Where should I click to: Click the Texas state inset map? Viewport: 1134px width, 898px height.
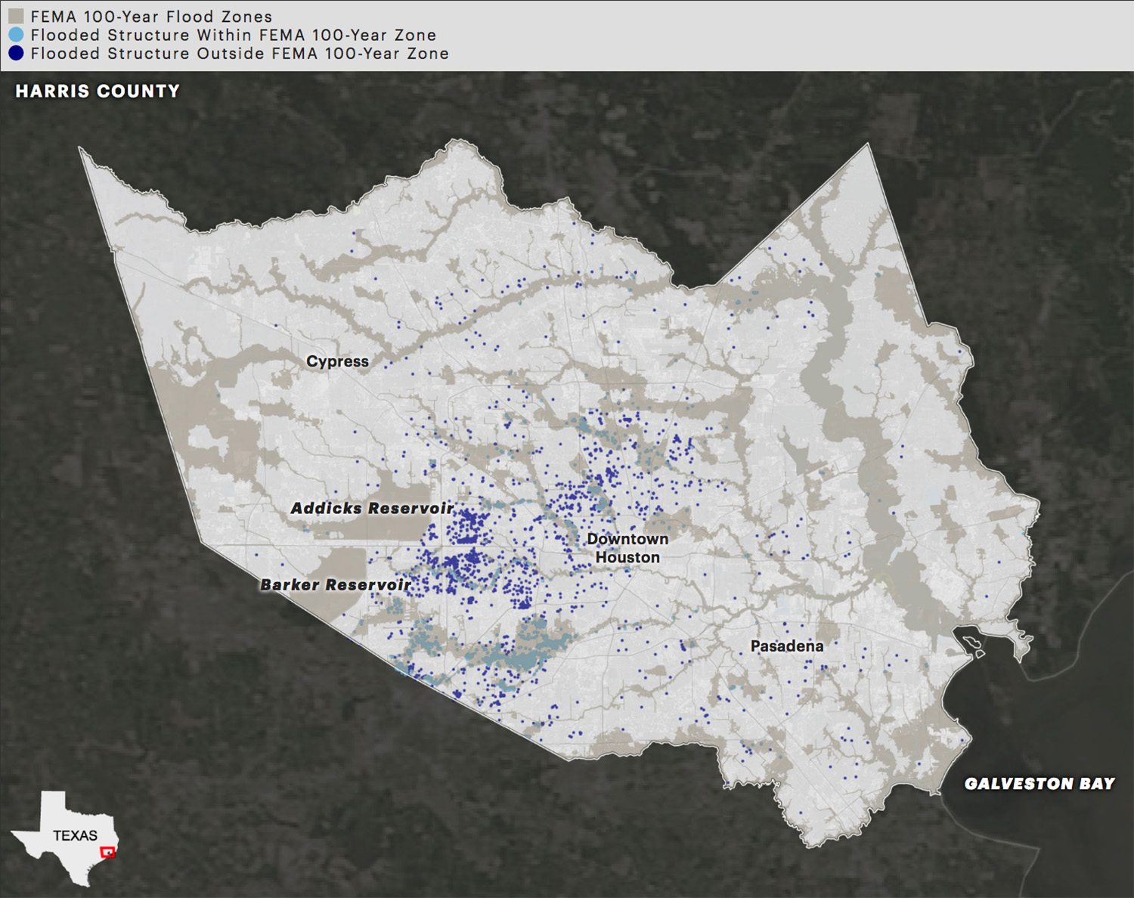click(64, 838)
